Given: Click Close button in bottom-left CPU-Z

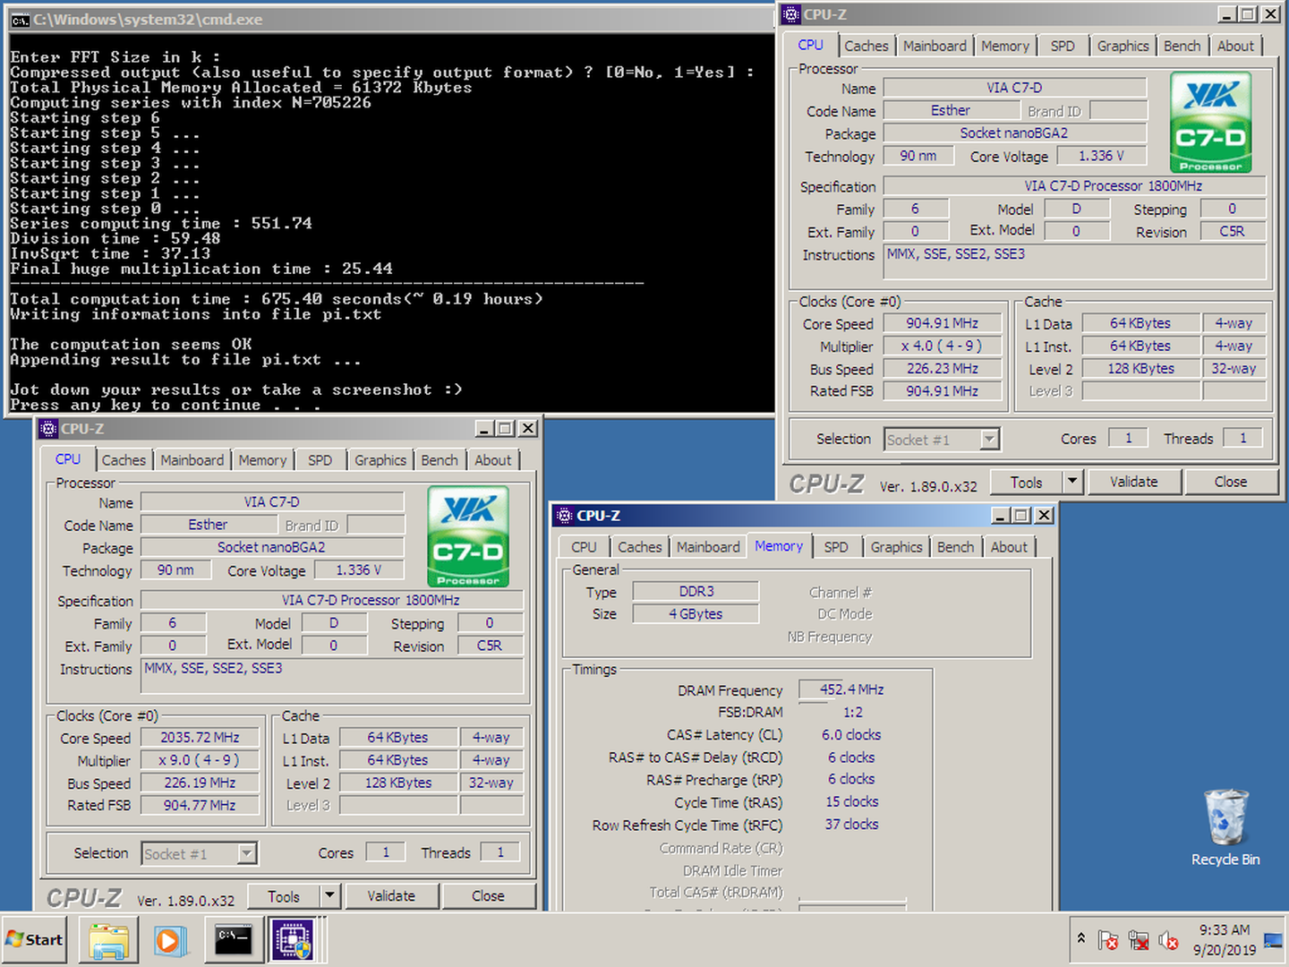Looking at the screenshot, I should (488, 896).
